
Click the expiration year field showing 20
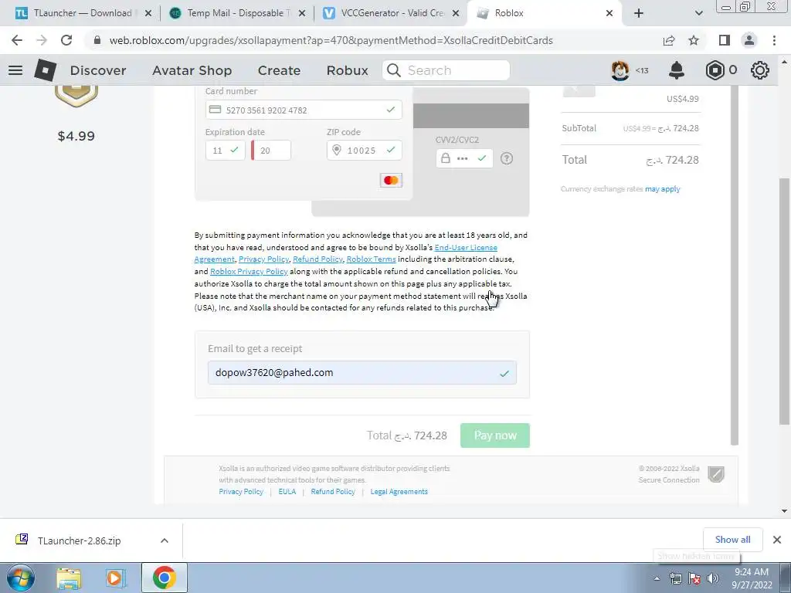pos(271,151)
